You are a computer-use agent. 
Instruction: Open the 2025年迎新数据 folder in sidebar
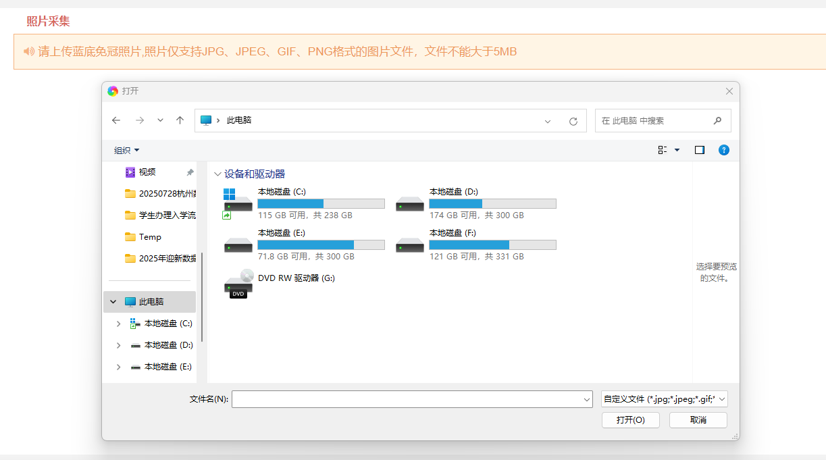tap(160, 259)
